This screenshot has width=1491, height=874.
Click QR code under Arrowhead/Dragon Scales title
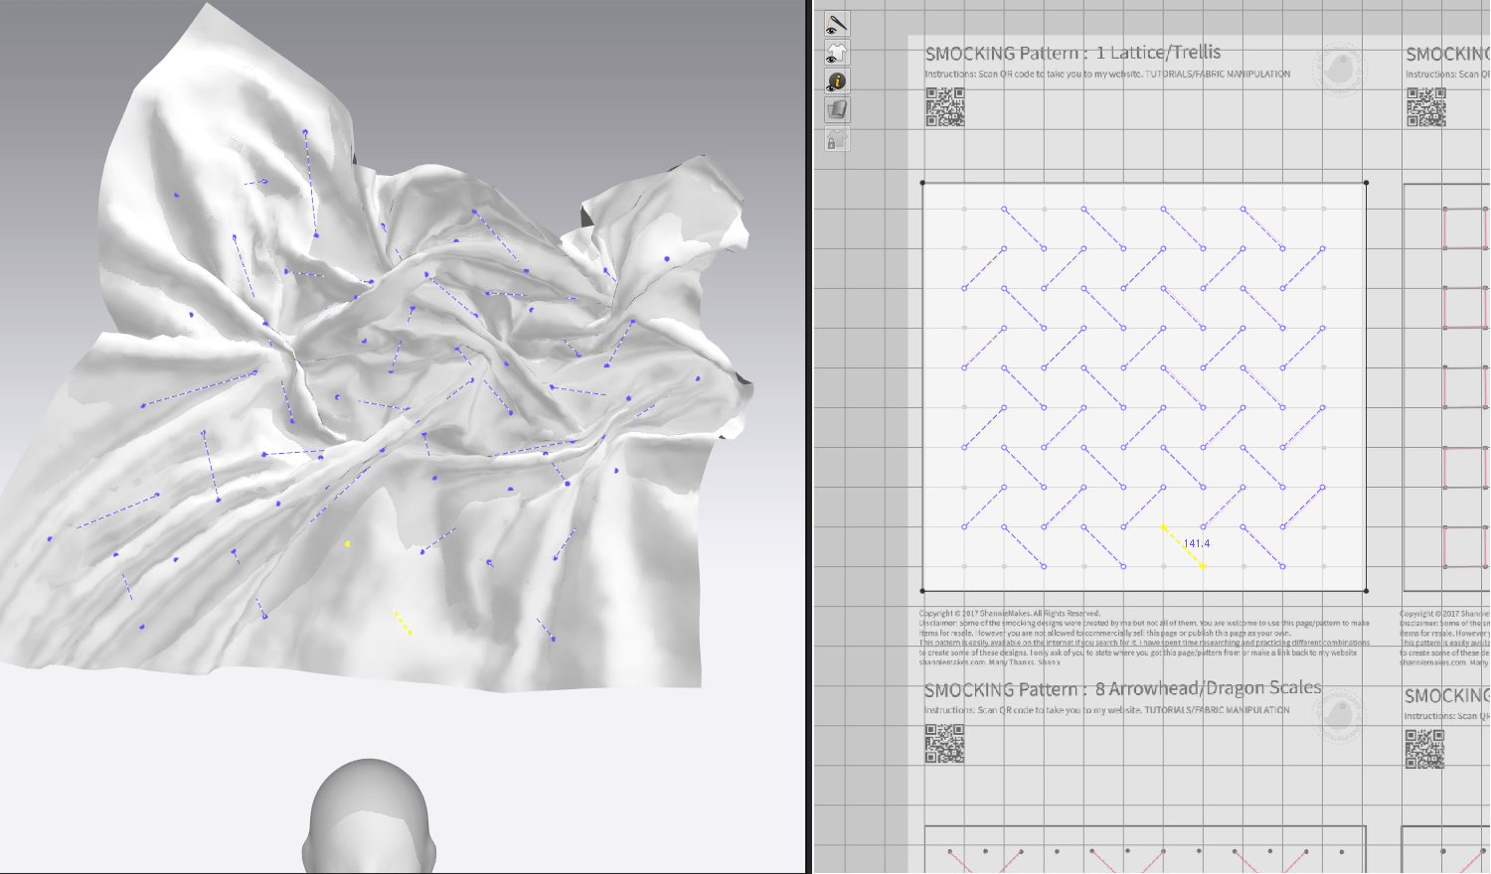(x=944, y=743)
